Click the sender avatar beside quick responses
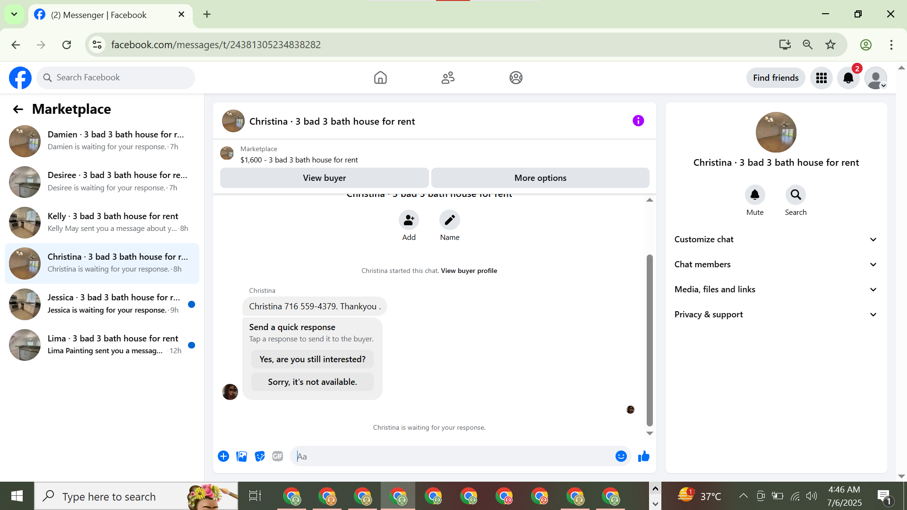907x510 pixels. [230, 391]
